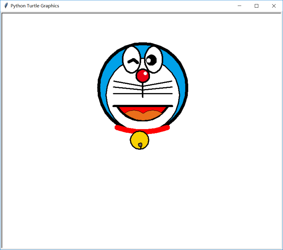
Task: Click the orange tongue in the mouth
Action: (143, 115)
